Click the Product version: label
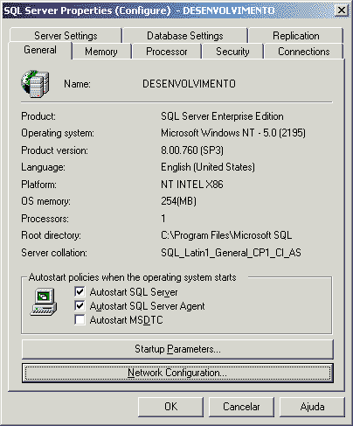 (54, 150)
